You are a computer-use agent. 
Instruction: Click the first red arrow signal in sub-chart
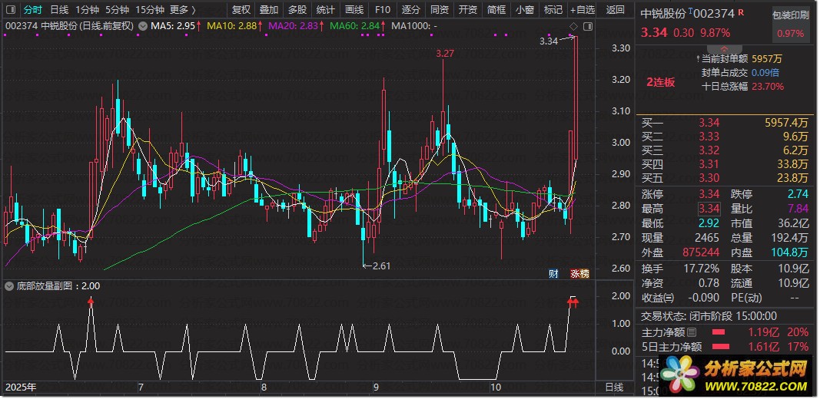tap(91, 301)
